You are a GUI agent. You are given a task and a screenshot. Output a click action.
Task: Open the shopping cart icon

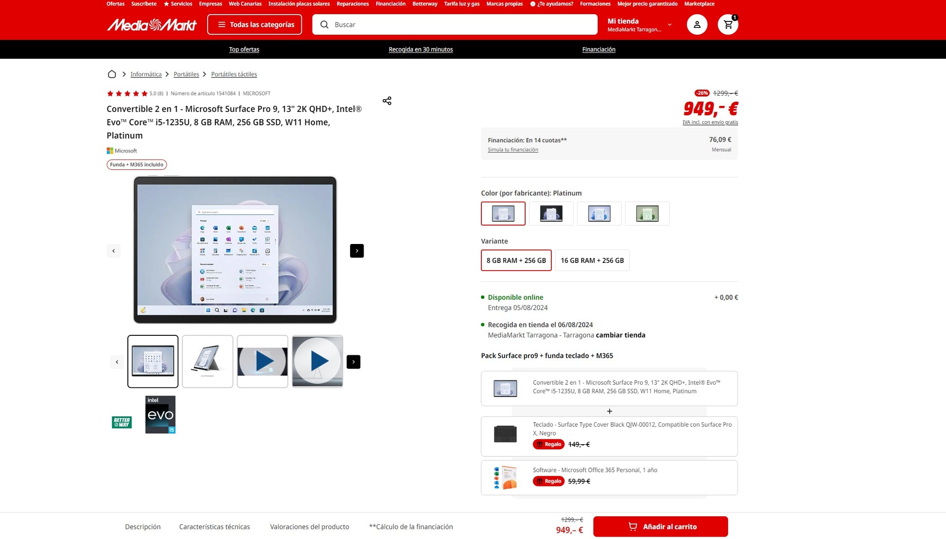(728, 24)
